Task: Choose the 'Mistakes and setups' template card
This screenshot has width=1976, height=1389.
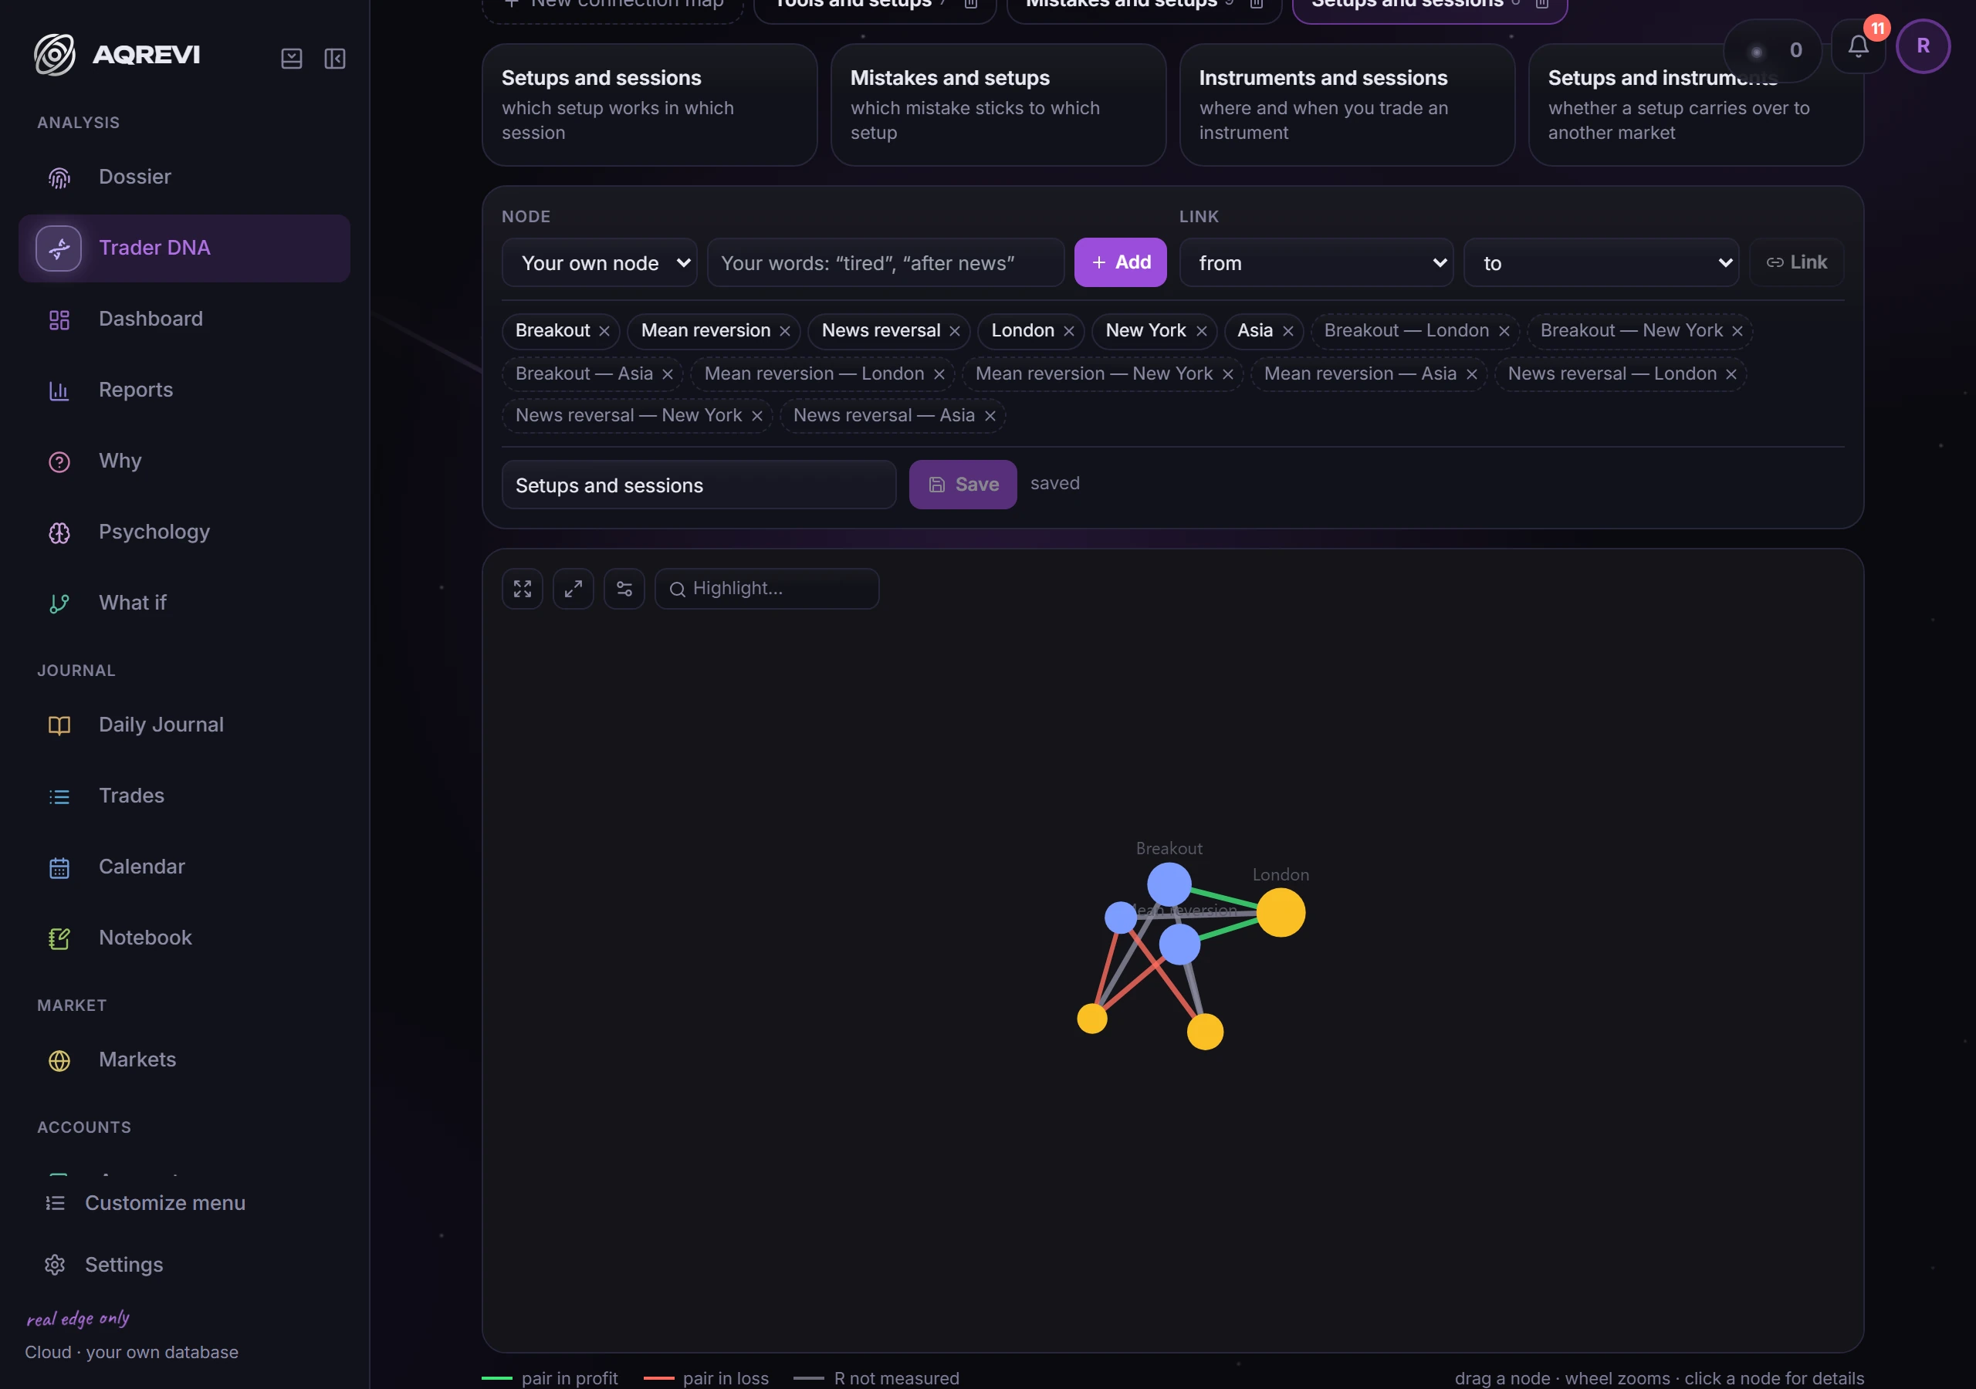Action: [998, 105]
